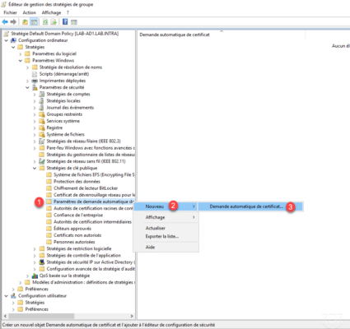This screenshot has height=329, width=350.
Task: Click the Back arrow toolbar icon
Action: (x=5, y=21)
